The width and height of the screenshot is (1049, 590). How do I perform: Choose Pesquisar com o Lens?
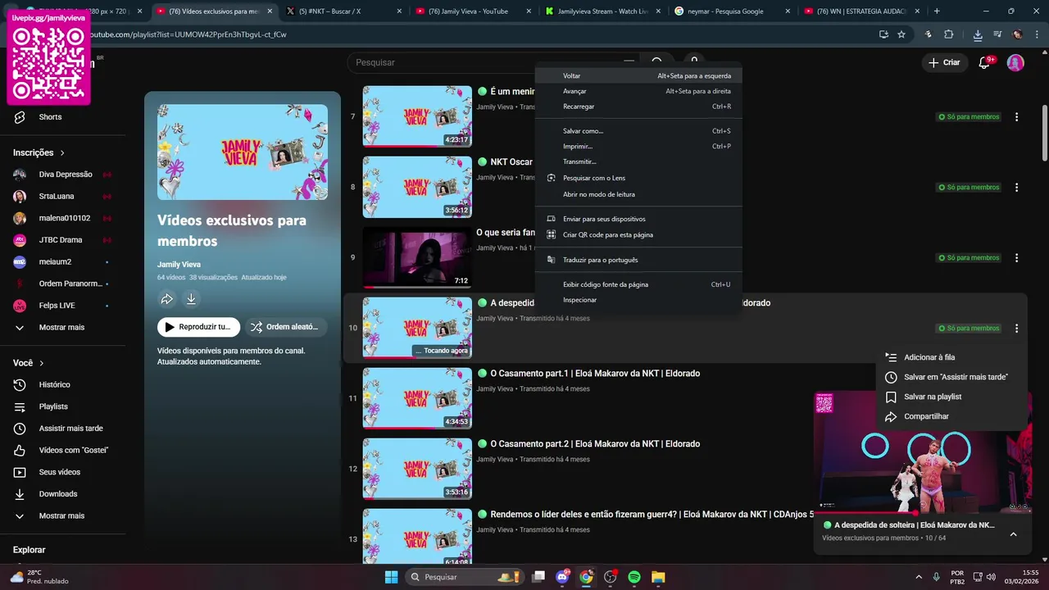[638, 178]
